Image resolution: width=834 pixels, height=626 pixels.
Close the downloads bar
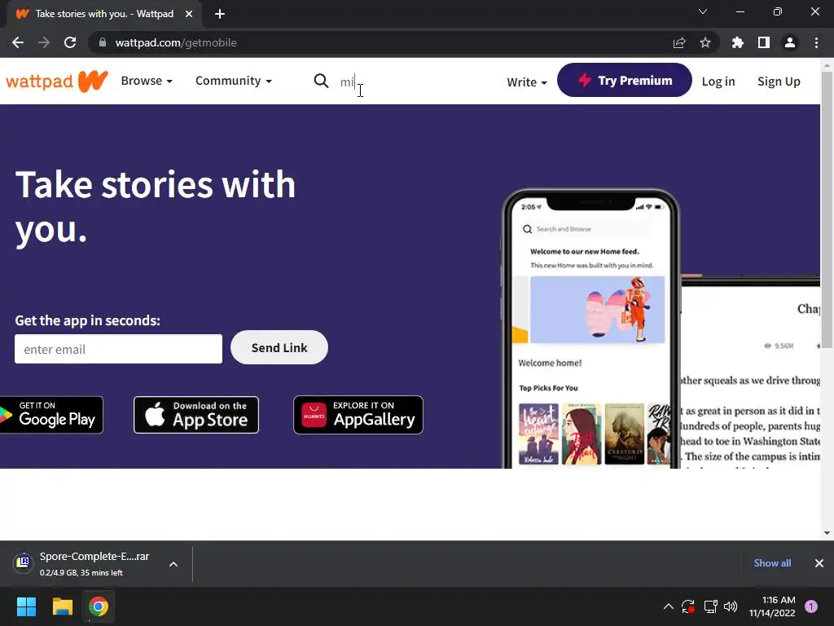(x=819, y=563)
